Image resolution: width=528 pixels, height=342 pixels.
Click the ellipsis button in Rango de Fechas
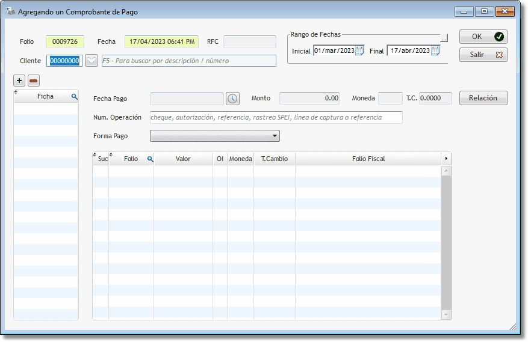pyautogui.click(x=444, y=38)
